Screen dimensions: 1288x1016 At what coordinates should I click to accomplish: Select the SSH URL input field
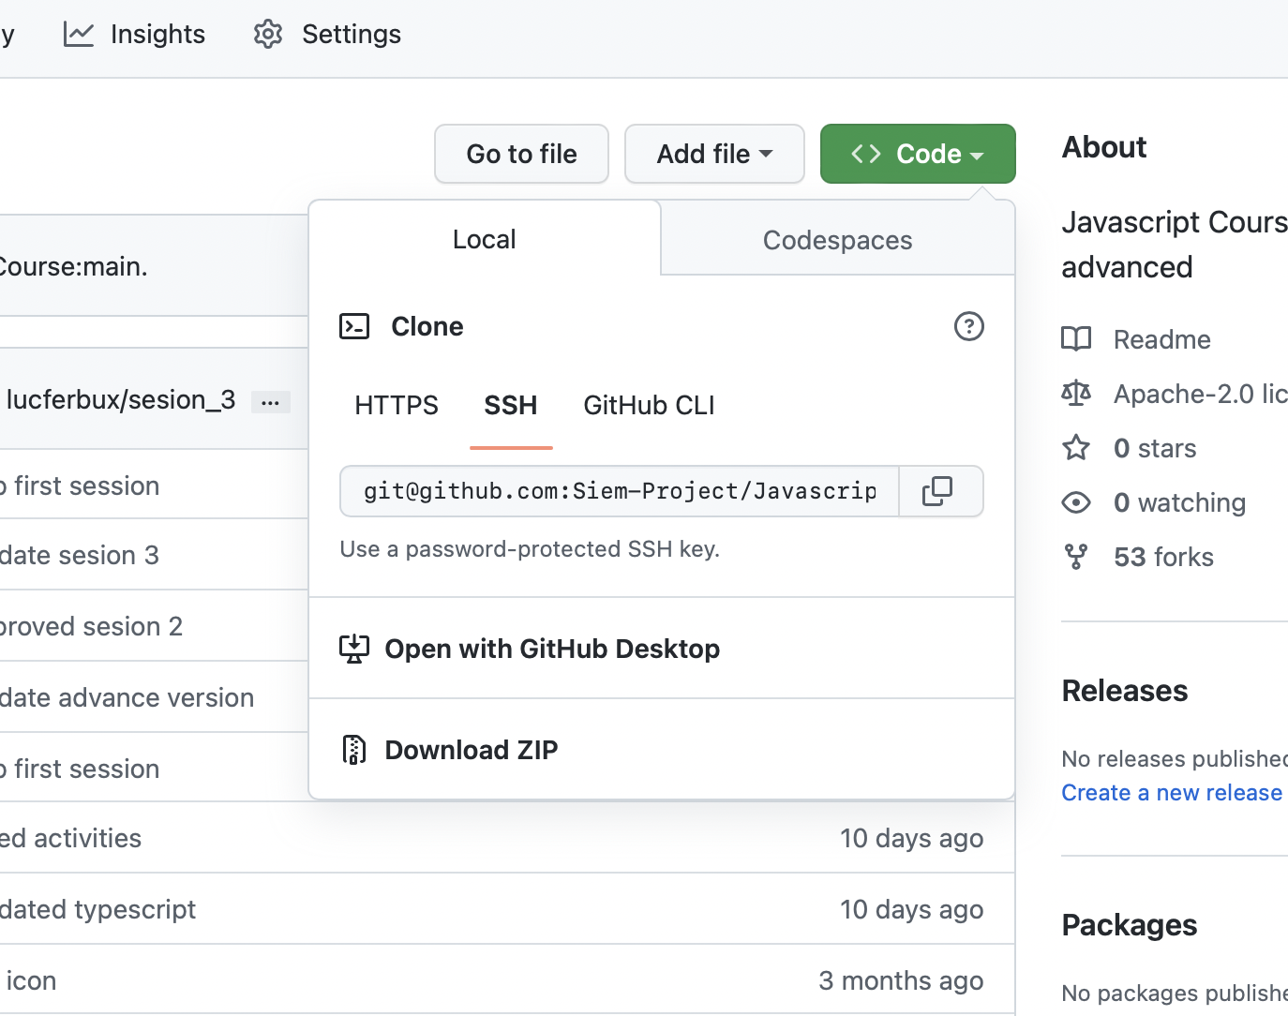[x=619, y=491]
